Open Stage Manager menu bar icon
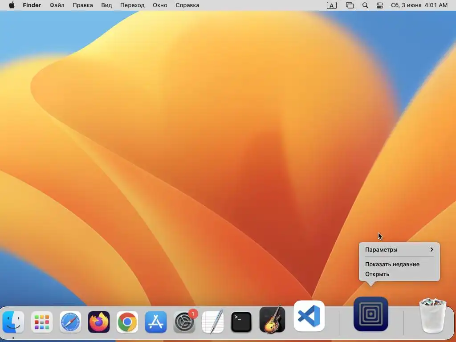The width and height of the screenshot is (456, 342). (x=350, y=5)
